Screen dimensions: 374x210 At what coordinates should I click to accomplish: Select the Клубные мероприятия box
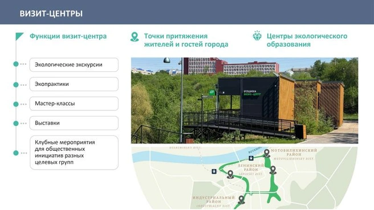click(x=74, y=153)
